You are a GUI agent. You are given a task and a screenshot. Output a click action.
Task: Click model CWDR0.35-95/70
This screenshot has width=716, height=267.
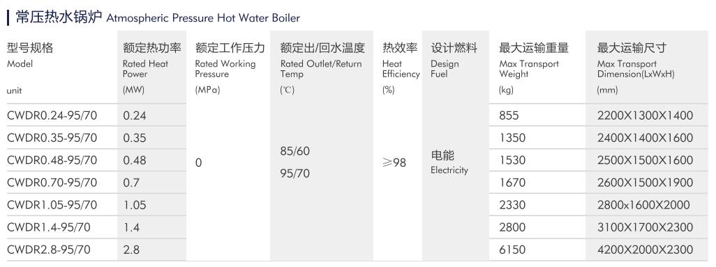point(52,138)
